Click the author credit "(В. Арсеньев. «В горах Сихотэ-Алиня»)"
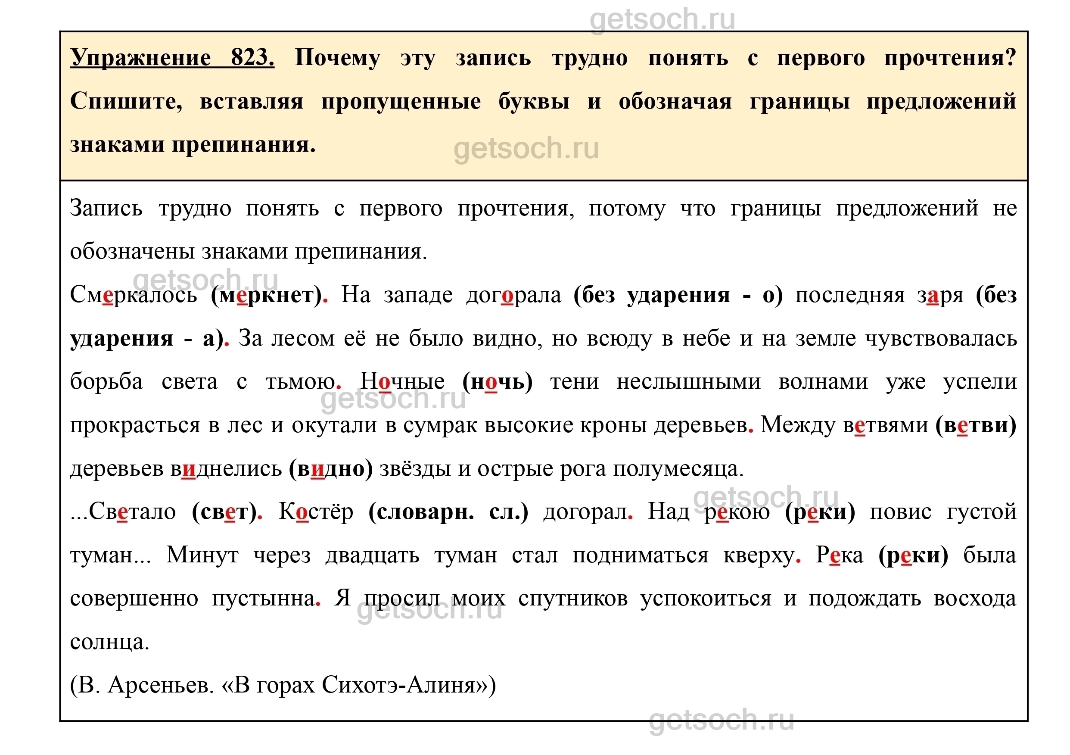Screen dimensions: 1070x755 point(283,686)
